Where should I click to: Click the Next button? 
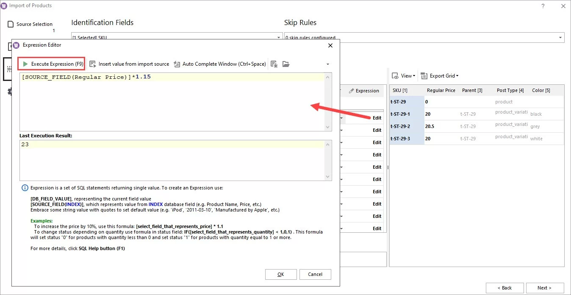tap(545, 288)
